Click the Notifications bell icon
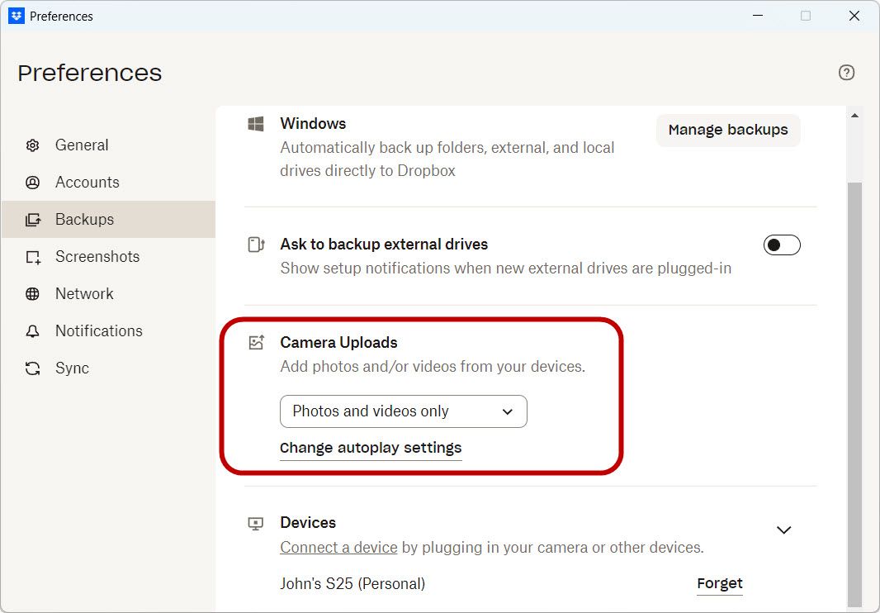The height and width of the screenshot is (613, 880). pyautogui.click(x=33, y=331)
